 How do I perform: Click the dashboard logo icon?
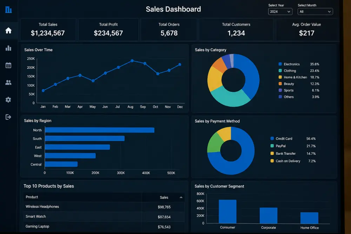pos(8,9)
